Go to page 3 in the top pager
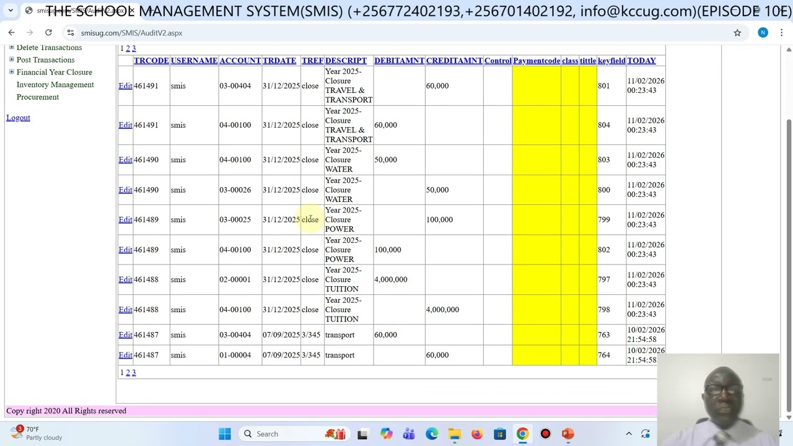Viewport: 793px width, 446px height. [x=134, y=48]
